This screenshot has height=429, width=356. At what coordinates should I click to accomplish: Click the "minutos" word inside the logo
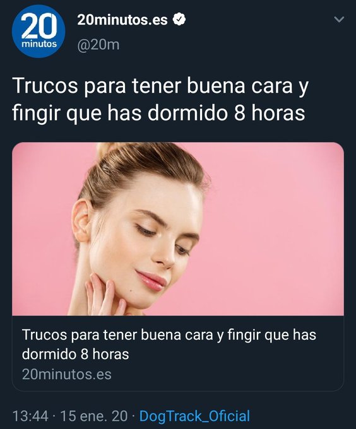(x=39, y=44)
